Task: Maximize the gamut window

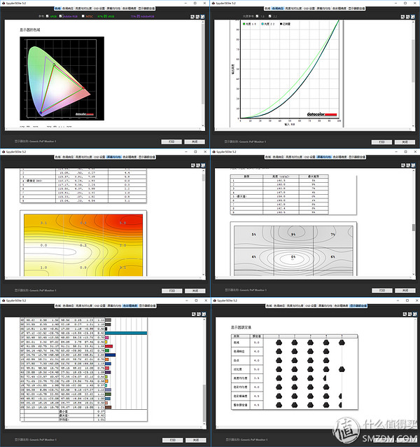Action: point(195,3)
